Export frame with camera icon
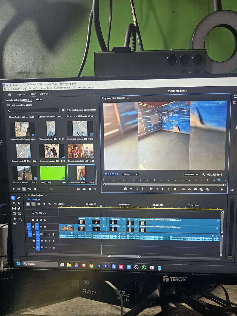The width and height of the screenshot is (237, 316). 195,189
